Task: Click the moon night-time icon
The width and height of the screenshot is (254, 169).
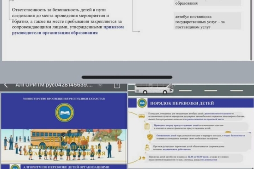Action: (139, 157)
